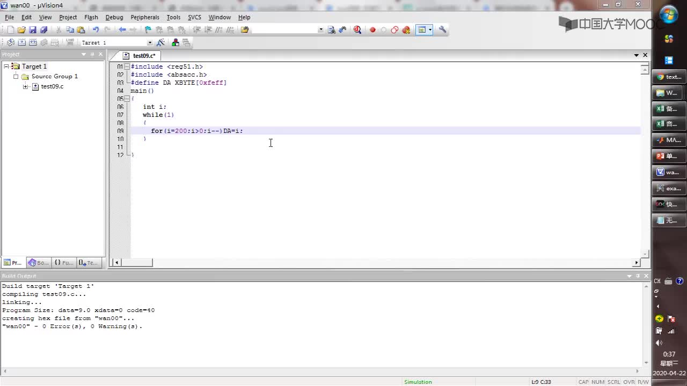Open the Tools menu
The height and width of the screenshot is (386, 687).
click(173, 17)
